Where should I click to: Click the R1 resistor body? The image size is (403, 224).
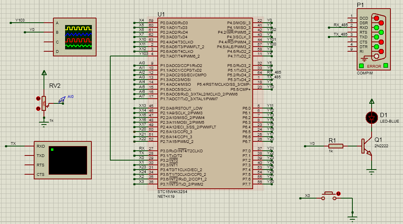pos(336,146)
